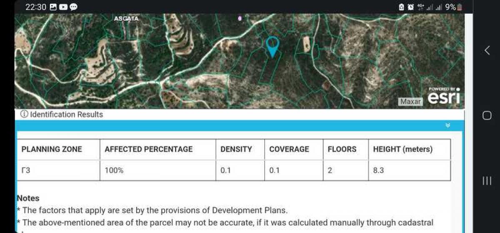The image size is (500, 233).
Task: Tap the YouTube notification icon in status bar
Action: [x=63, y=7]
